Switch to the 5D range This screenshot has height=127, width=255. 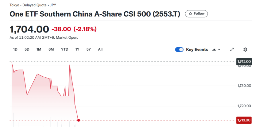[x=27, y=49]
